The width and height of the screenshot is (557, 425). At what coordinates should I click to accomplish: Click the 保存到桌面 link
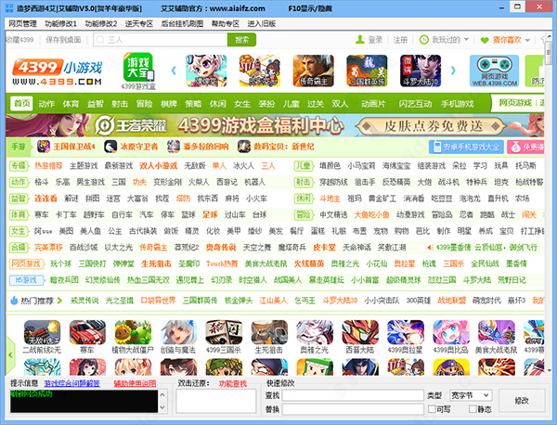coord(63,39)
